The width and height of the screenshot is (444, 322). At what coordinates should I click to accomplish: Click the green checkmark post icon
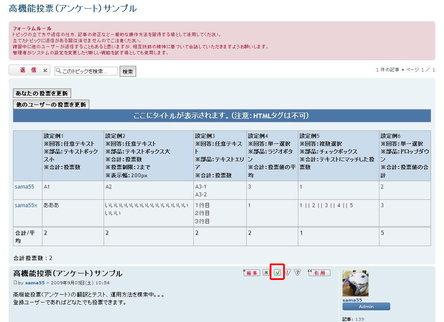[x=277, y=273]
